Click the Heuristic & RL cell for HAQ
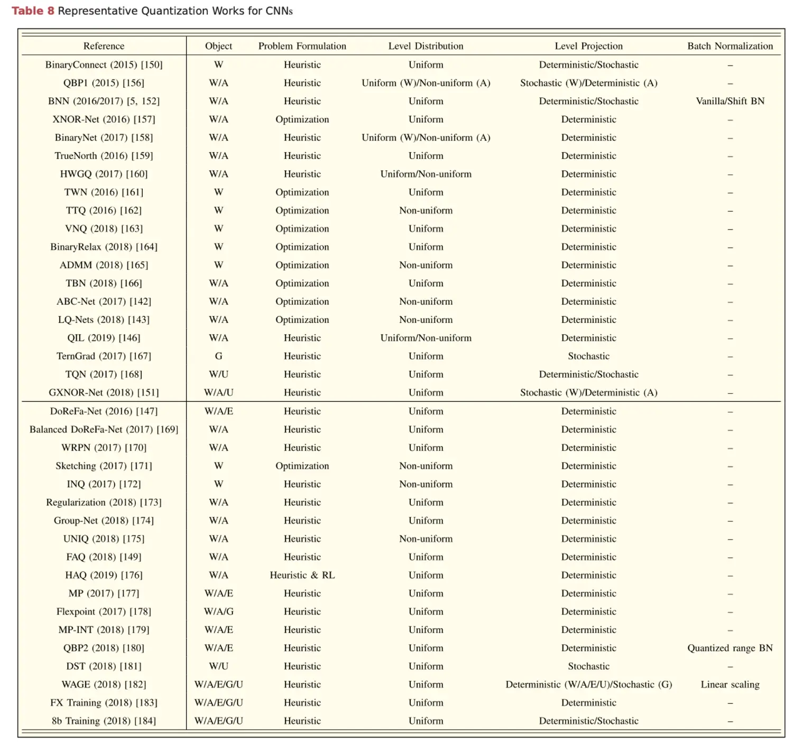This screenshot has width=793, height=743. [302, 575]
